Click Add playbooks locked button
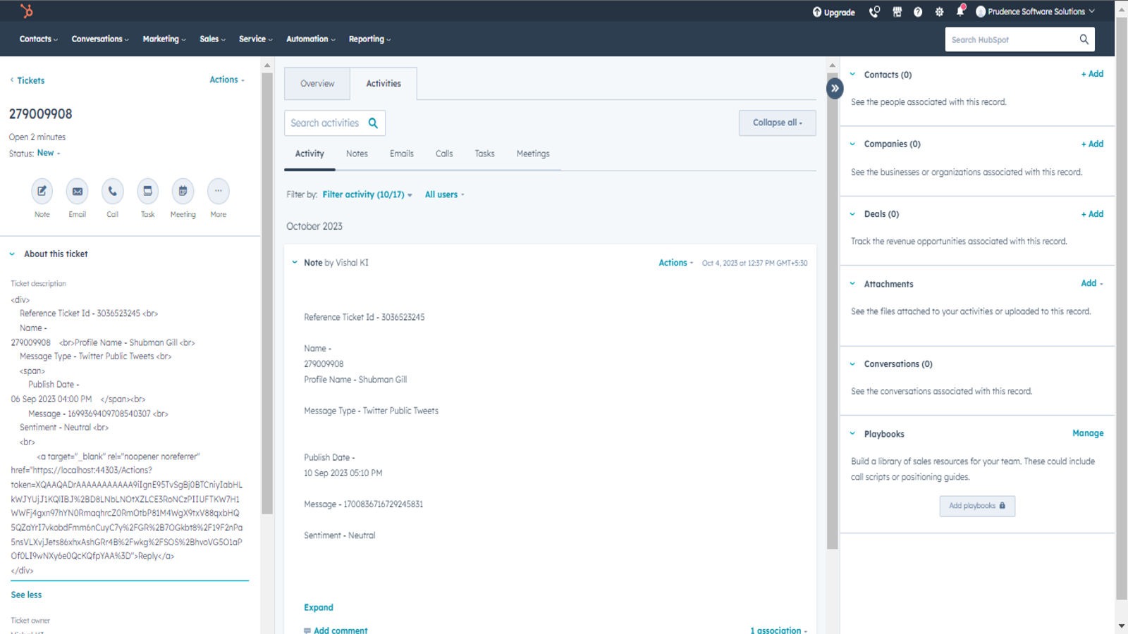The width and height of the screenshot is (1128, 634). (977, 505)
